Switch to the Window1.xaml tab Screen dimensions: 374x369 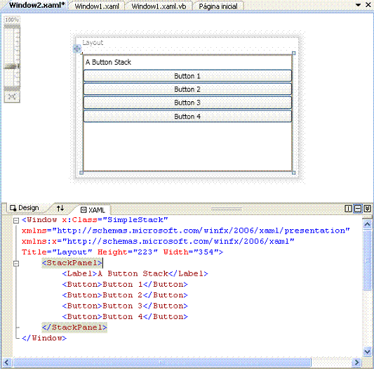click(97, 6)
